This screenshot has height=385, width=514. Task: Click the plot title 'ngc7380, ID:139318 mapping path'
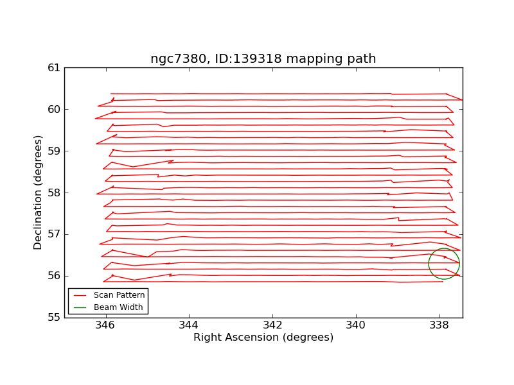point(263,59)
